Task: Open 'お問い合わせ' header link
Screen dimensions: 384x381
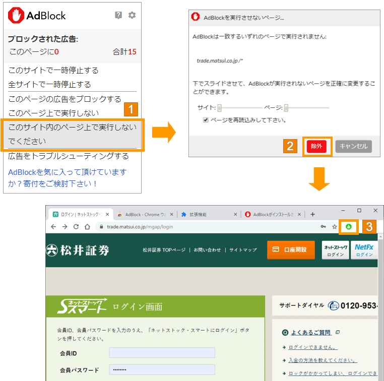Action: pyautogui.click(x=207, y=250)
